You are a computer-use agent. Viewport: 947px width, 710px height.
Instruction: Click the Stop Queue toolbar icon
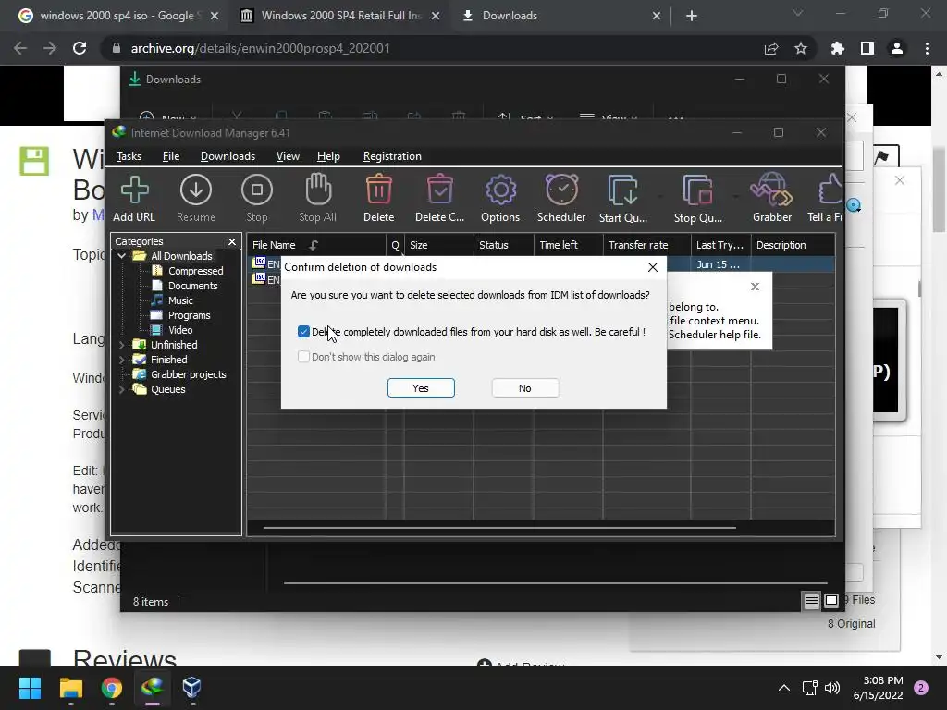(697, 198)
